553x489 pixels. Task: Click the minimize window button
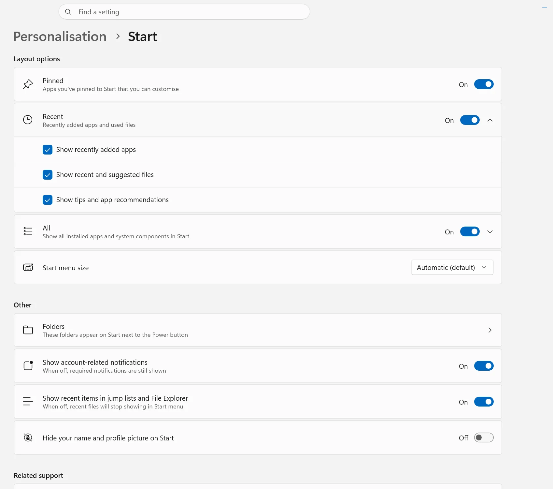pos(545,7)
